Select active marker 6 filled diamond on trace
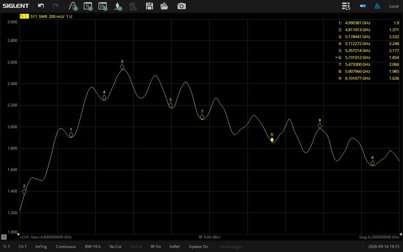 272,140
